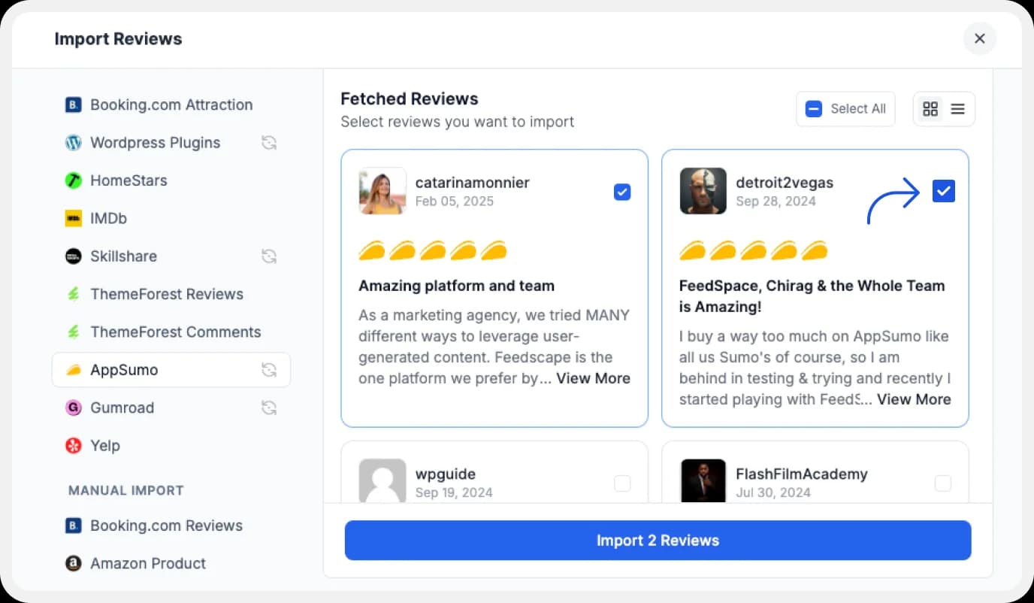This screenshot has height=603, width=1034.
Task: Switch to grid view layout
Action: [x=930, y=108]
